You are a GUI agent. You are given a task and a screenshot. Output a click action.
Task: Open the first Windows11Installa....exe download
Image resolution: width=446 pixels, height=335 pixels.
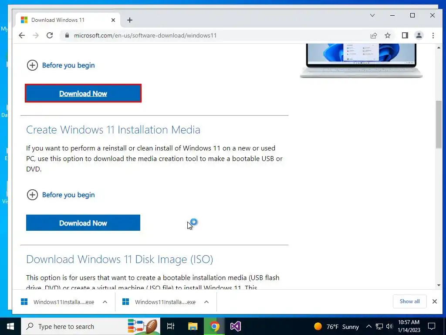58,302
